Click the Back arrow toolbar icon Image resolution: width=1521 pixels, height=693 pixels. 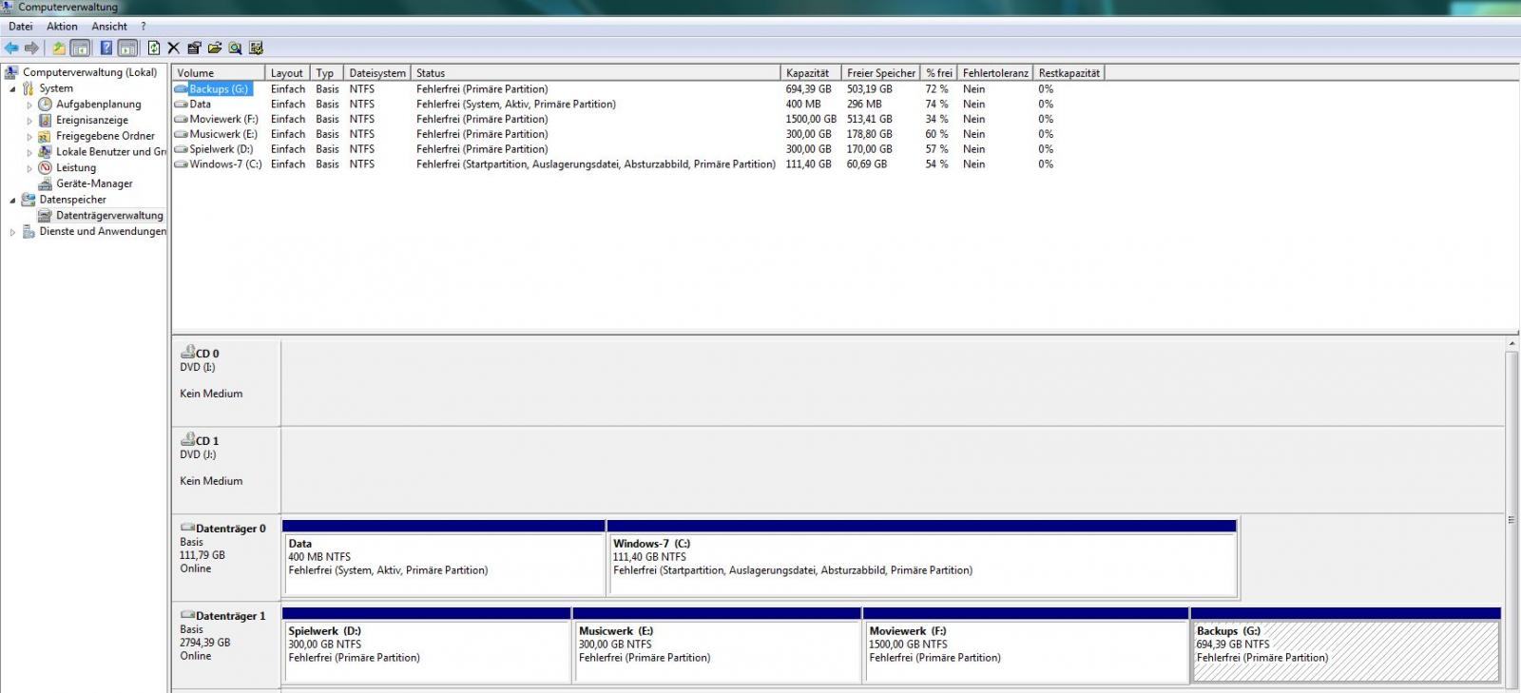click(x=11, y=48)
